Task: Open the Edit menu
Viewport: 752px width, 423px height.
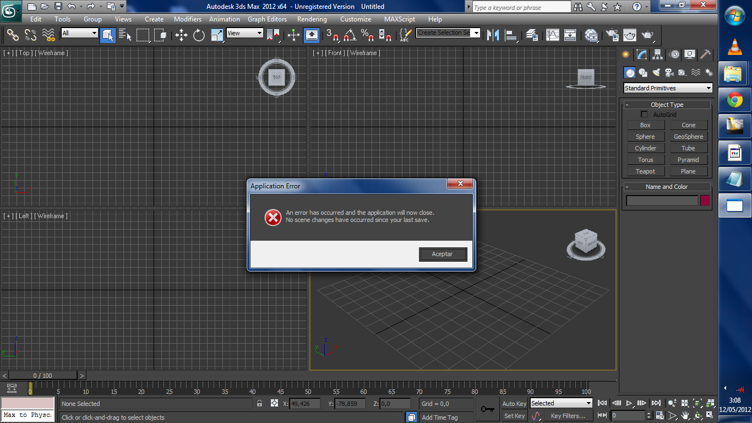Action: tap(36, 19)
